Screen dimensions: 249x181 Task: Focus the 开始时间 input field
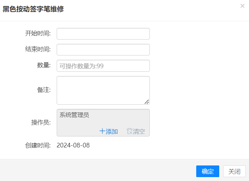click(103, 34)
